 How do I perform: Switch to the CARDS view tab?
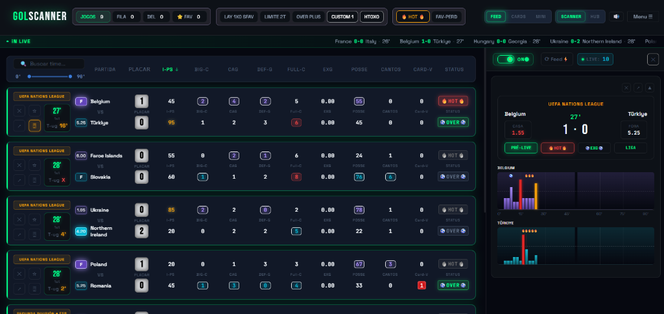click(x=518, y=16)
